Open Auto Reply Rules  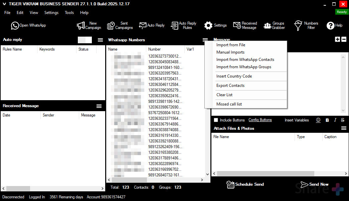(184, 26)
